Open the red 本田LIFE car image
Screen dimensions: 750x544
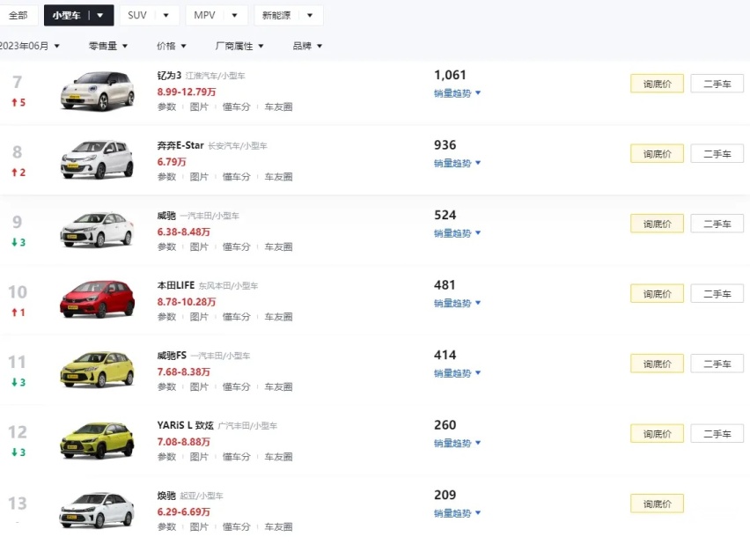(98, 299)
